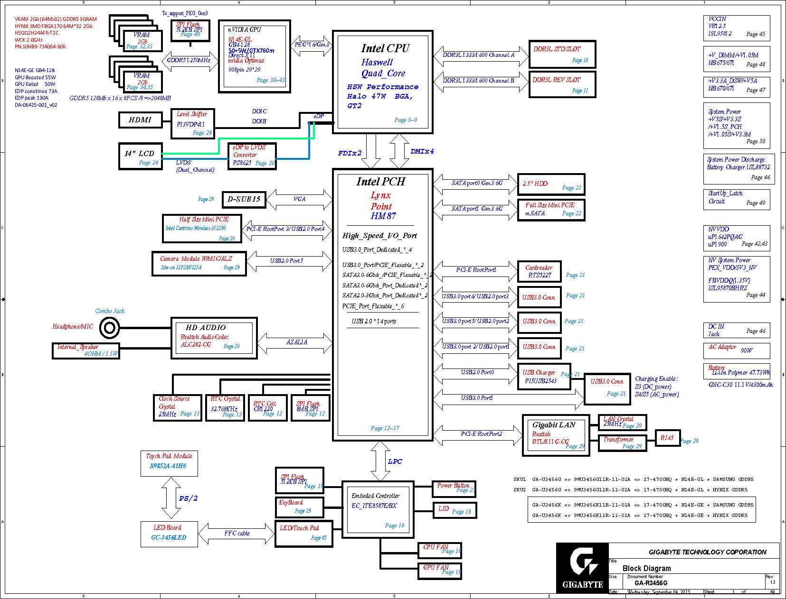The width and height of the screenshot is (786, 599).
Task: Click the 2.5" HDD block
Action: [550, 184]
